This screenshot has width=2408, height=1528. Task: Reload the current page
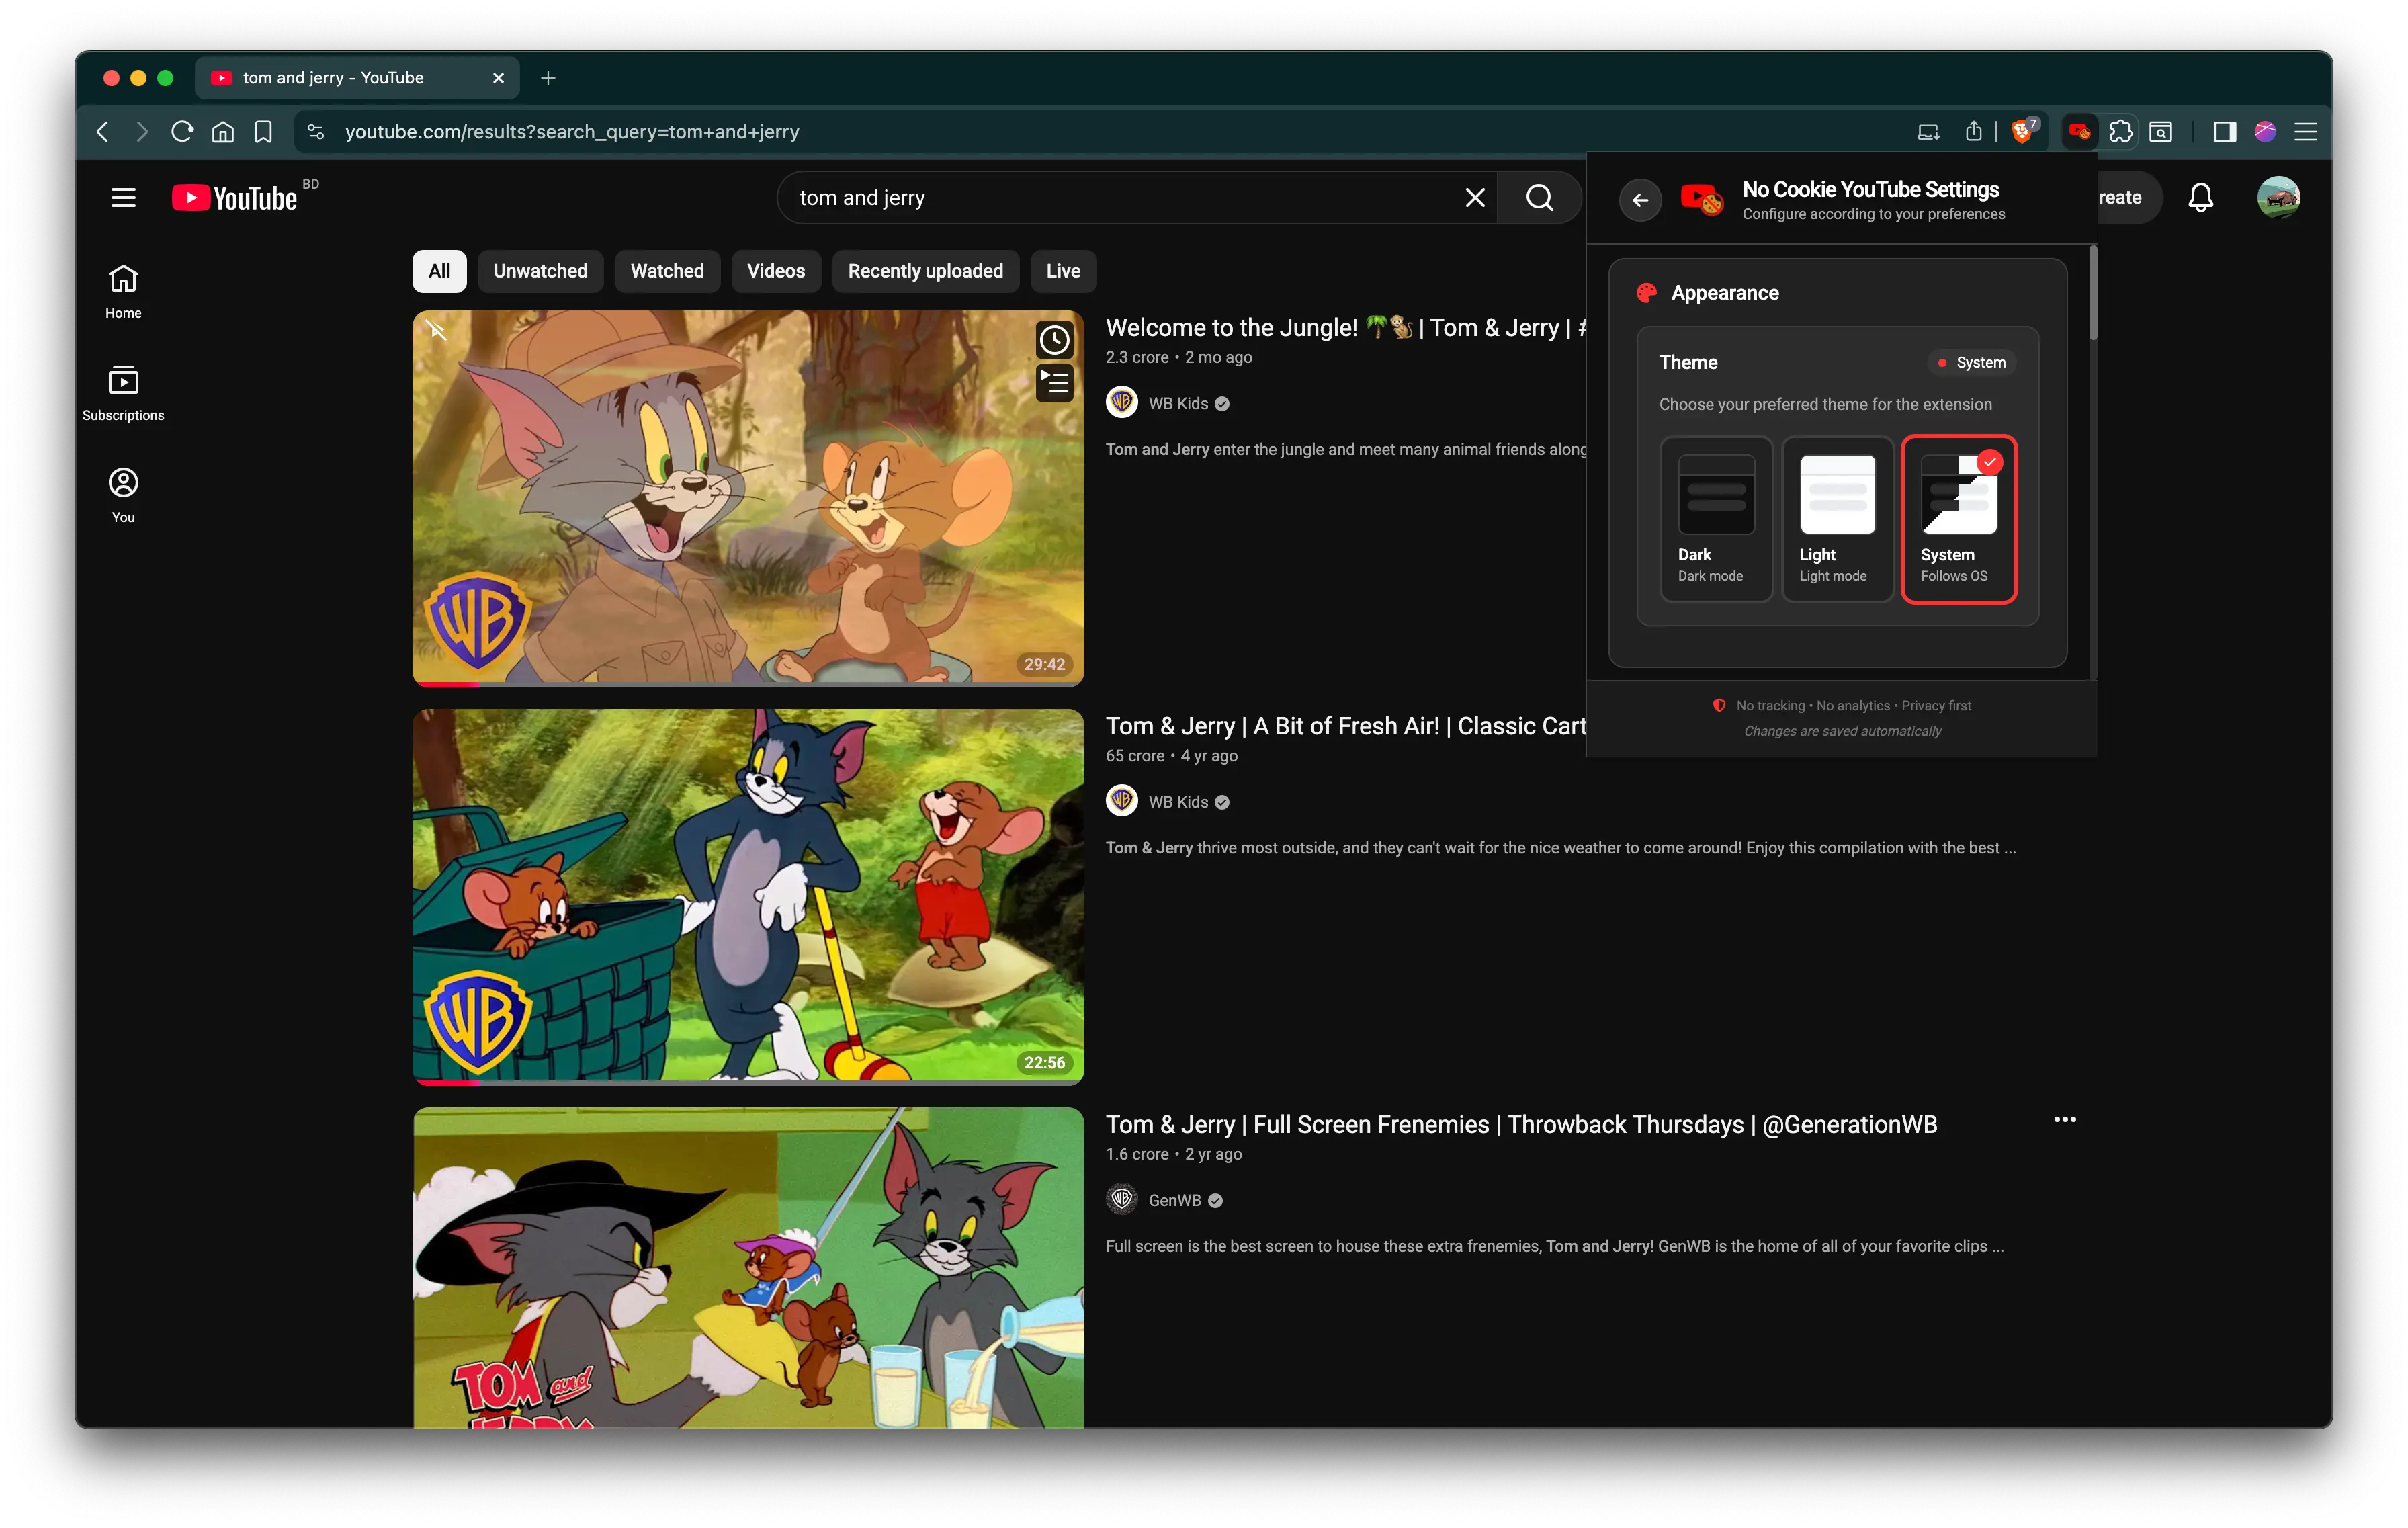click(182, 131)
